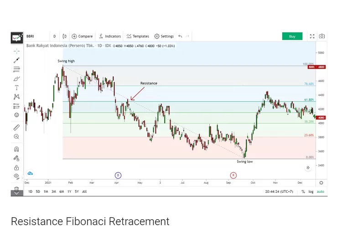Click the 38.20% Fibonacci level label
This screenshot has width=342, height=247.
[309, 121]
